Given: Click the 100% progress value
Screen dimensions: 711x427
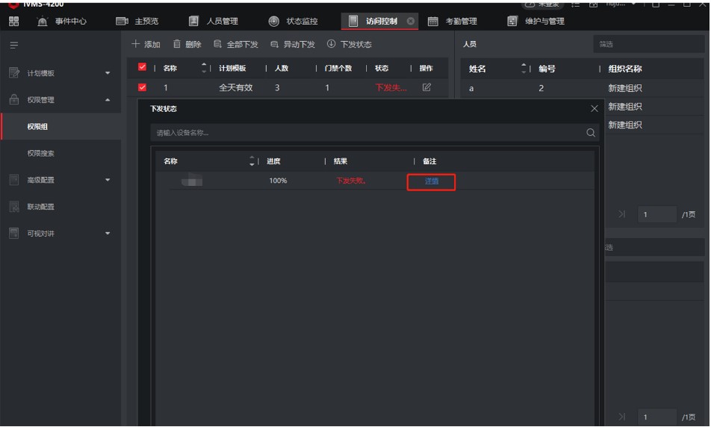Looking at the screenshot, I should point(278,181).
